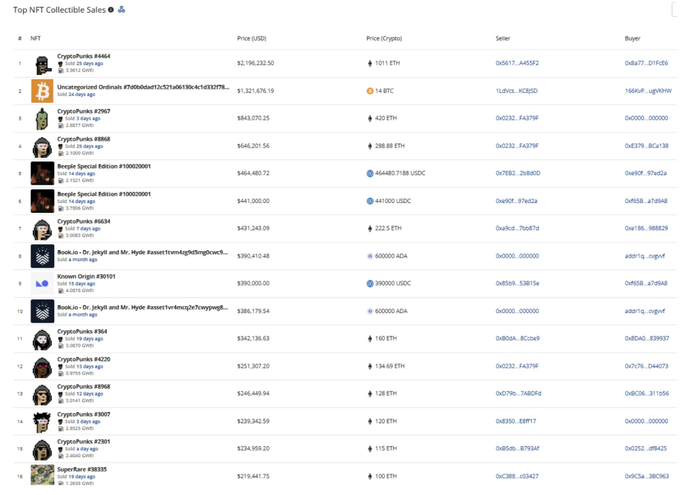Click seller address 0xa9cd...7bb87d
Screen dimensions: 681x495
pyautogui.click(x=517, y=228)
